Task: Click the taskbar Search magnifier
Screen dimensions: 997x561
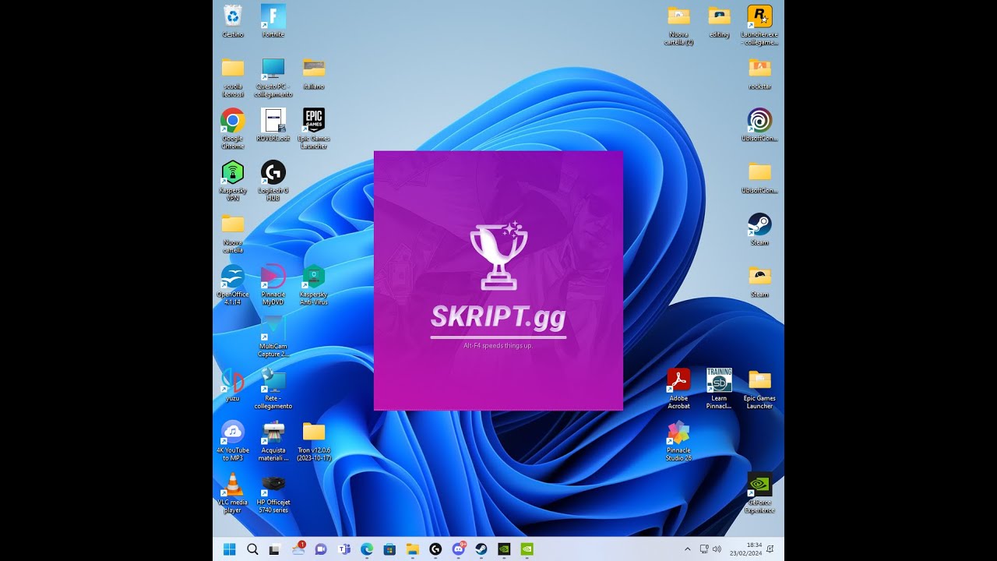Action: pos(252,549)
